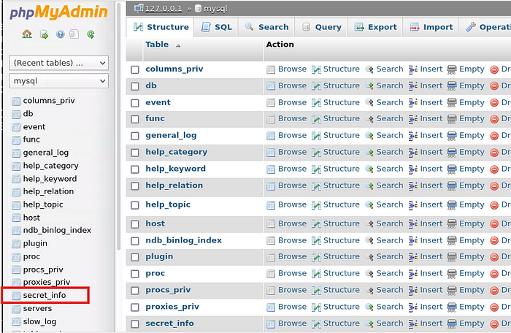The height and width of the screenshot is (333, 511).
Task: Open the secret_info table name link
Action: point(169,324)
